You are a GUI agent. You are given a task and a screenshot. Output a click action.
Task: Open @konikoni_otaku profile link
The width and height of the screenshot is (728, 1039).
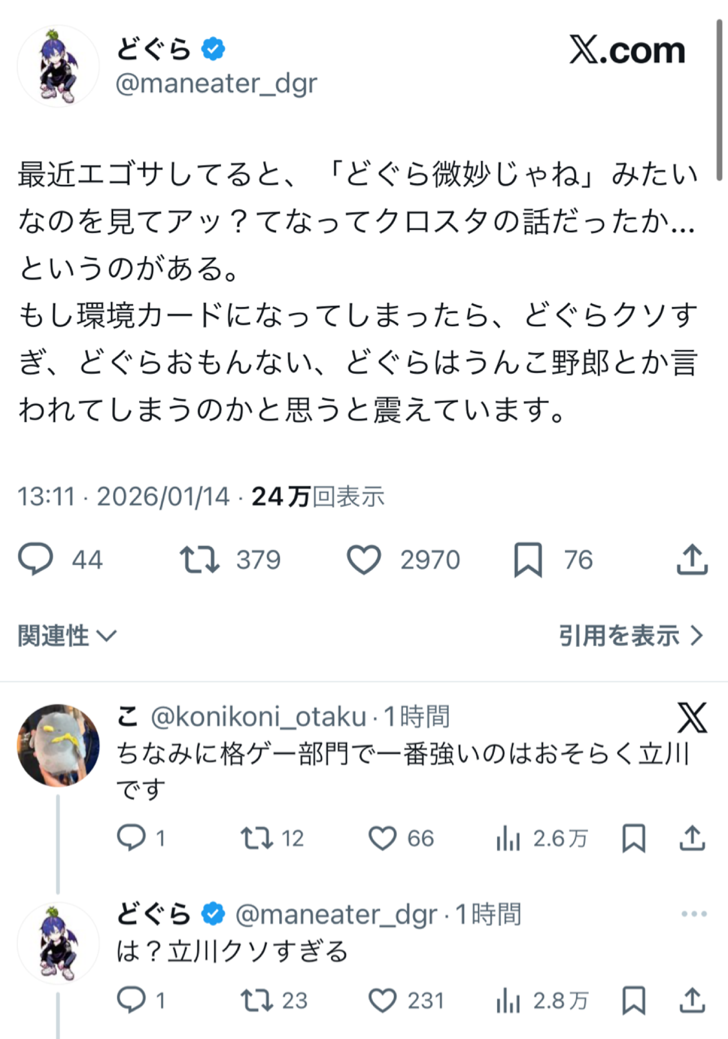pos(258,716)
